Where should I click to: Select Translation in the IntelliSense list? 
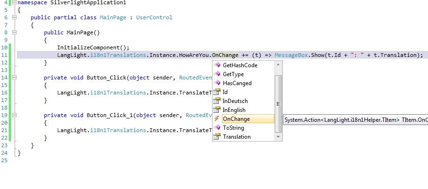(x=237, y=137)
